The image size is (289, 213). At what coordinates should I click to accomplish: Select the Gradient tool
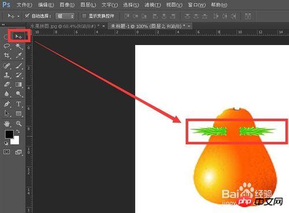[18, 84]
